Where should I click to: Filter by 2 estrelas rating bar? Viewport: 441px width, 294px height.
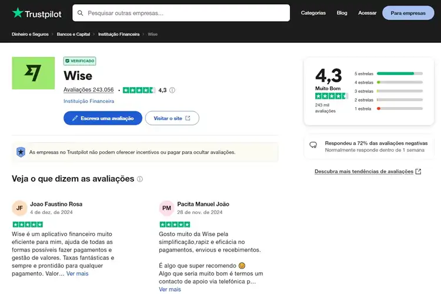click(389, 99)
